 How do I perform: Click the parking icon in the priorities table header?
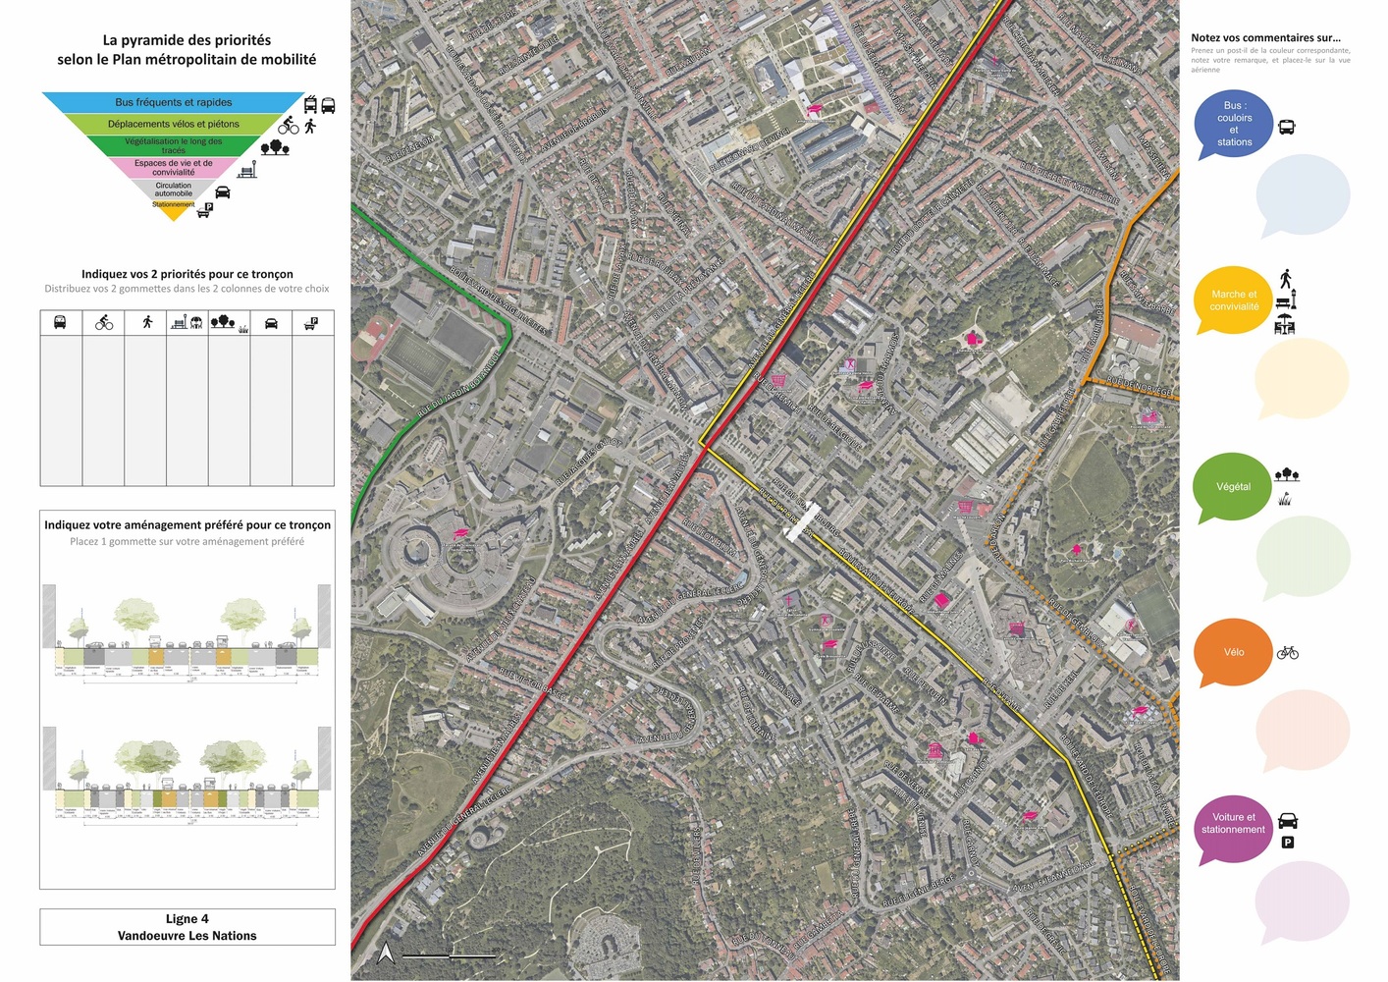[x=312, y=322]
